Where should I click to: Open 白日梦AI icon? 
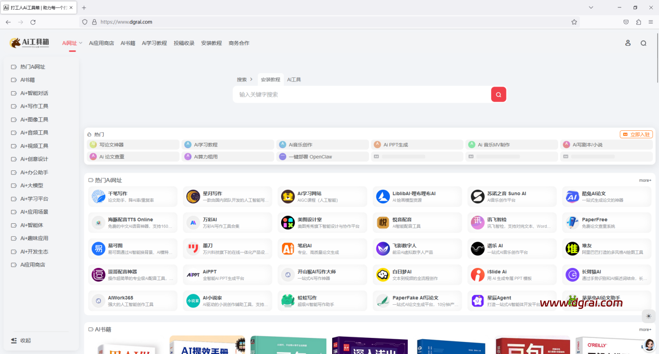coord(383,275)
